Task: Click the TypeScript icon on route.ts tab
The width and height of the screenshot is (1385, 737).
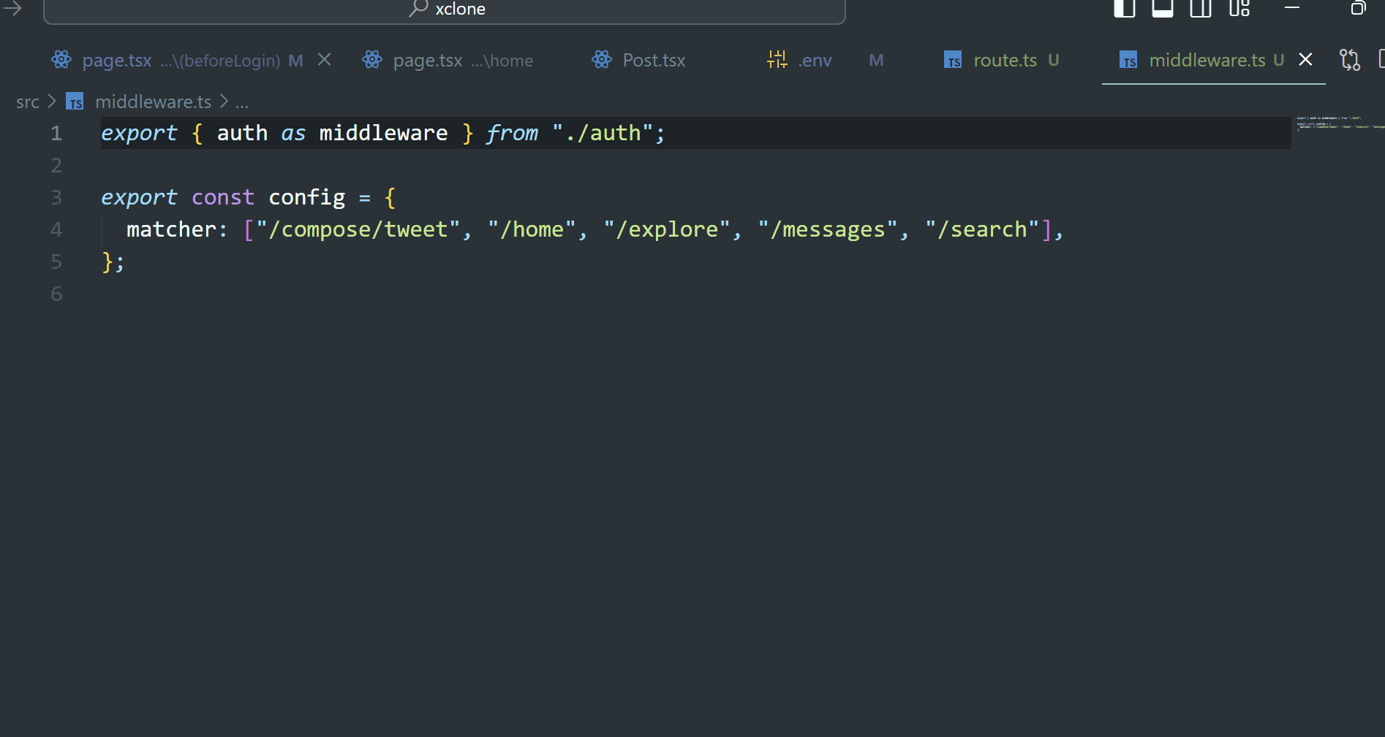Action: coord(953,60)
